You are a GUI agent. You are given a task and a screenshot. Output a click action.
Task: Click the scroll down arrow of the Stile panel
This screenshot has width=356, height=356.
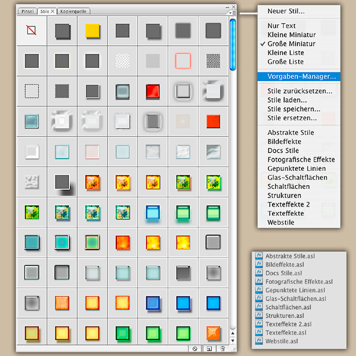(233, 340)
